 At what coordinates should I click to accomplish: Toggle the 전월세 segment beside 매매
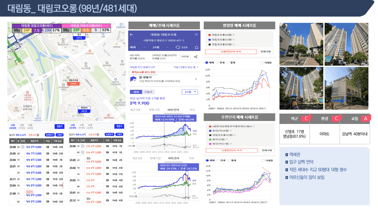[148, 92]
